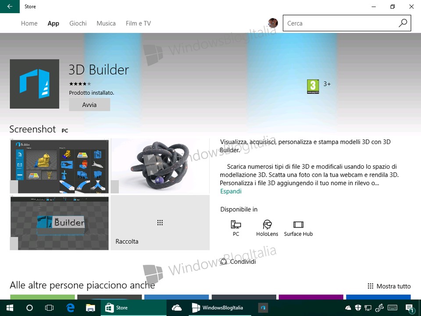Viewport: 421px width, 316px height.
Task: Open the Action Center notifications icon
Action: [409, 308]
